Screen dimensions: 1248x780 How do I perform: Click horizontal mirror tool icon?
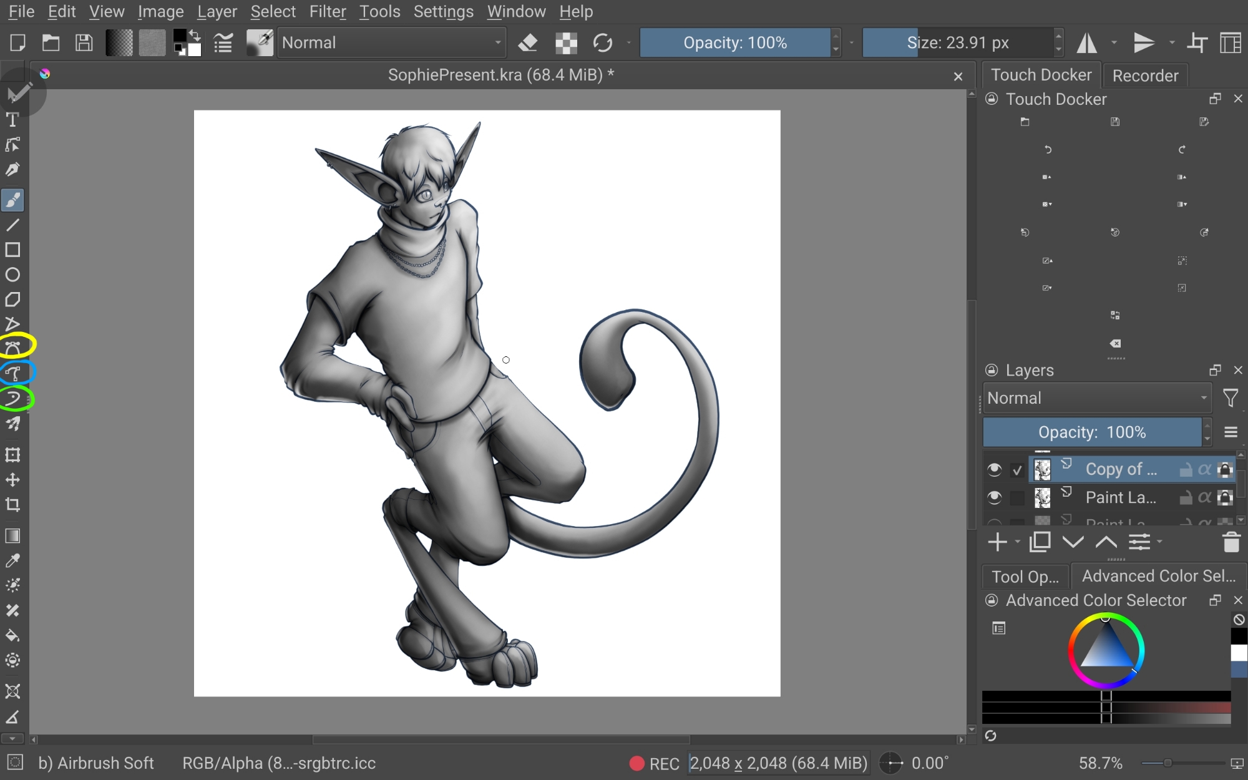1086,43
